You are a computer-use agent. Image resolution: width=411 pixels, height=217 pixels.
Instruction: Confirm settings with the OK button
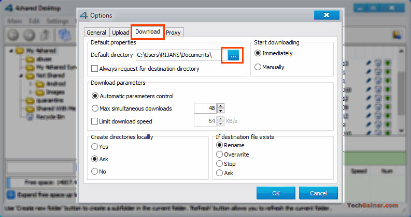[276, 193]
